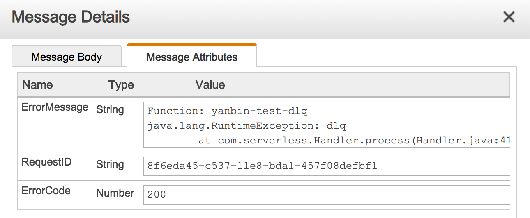Click the String type of ErrorMessage
Screen dimensions: 530x218
tap(110, 109)
